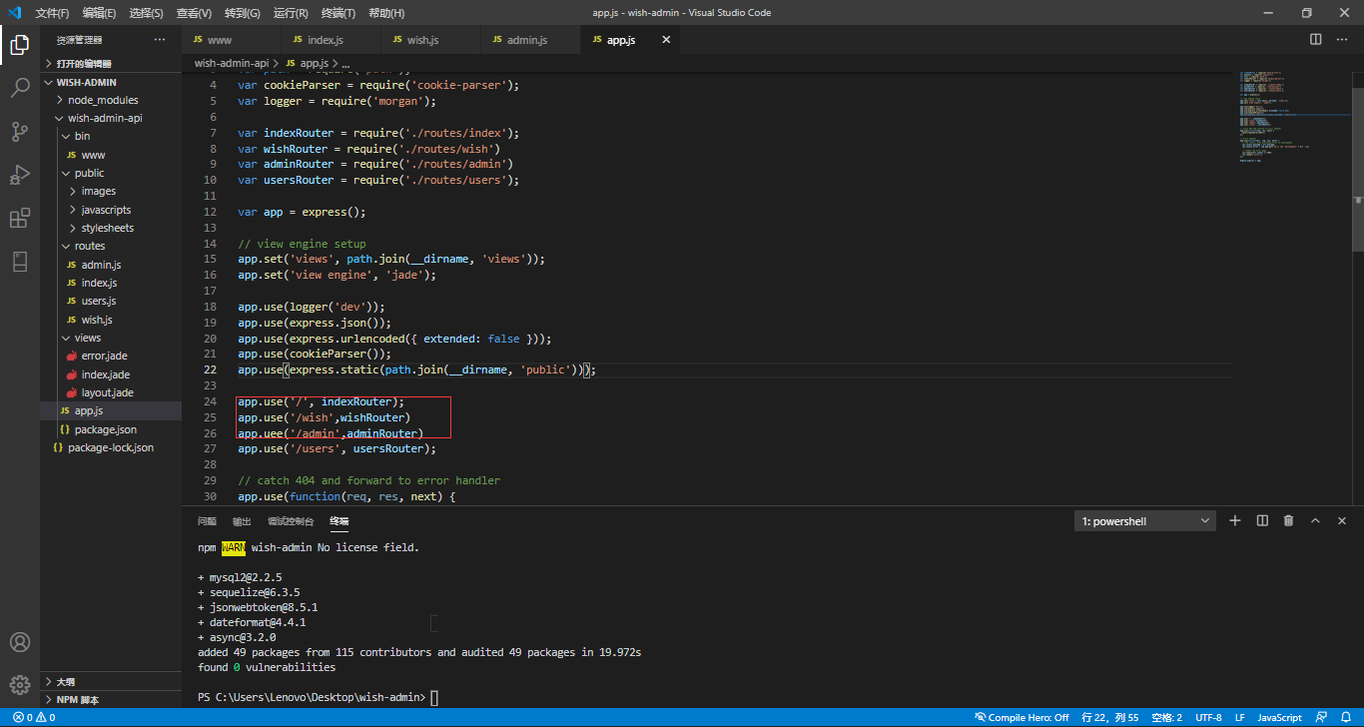Open the 查看(V) menu
The width and height of the screenshot is (1364, 727).
click(x=194, y=13)
